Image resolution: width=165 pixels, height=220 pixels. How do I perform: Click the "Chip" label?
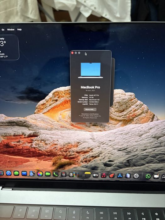(x=86, y=95)
